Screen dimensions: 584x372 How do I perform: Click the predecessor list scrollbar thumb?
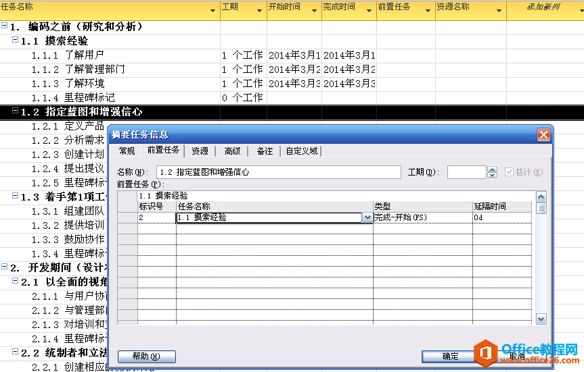(x=541, y=208)
